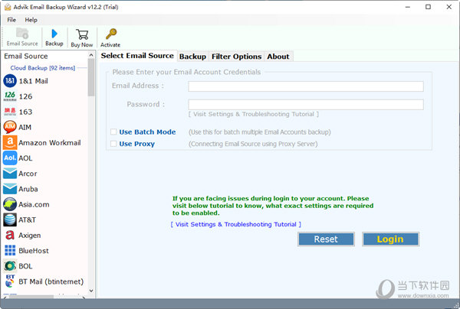This screenshot has height=309, width=460.
Task: Select the 163 mail icon
Action: click(x=10, y=112)
